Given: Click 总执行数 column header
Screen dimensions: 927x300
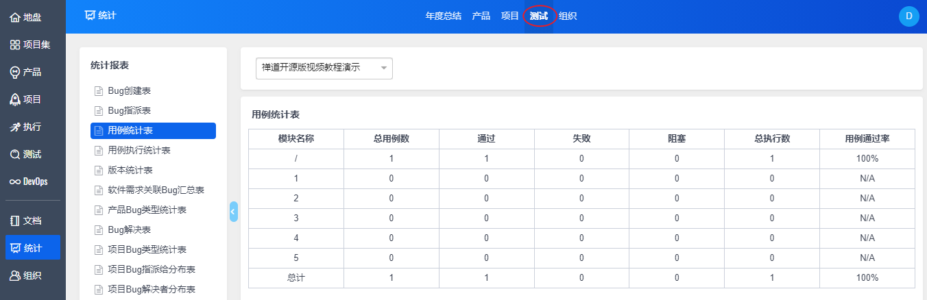Looking at the screenshot, I should pyautogui.click(x=772, y=138).
